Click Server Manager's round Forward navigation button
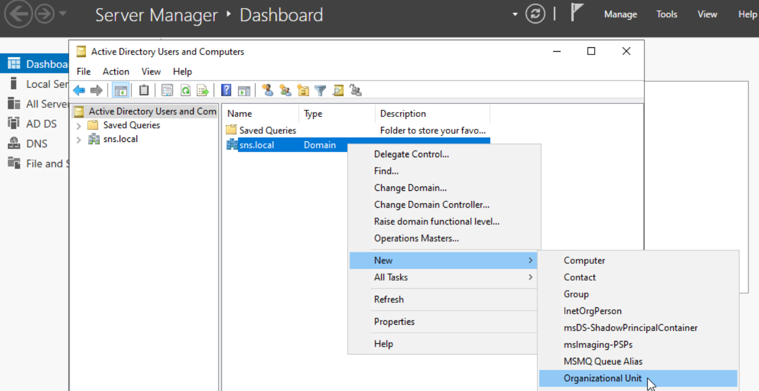759x391 pixels. [45, 15]
